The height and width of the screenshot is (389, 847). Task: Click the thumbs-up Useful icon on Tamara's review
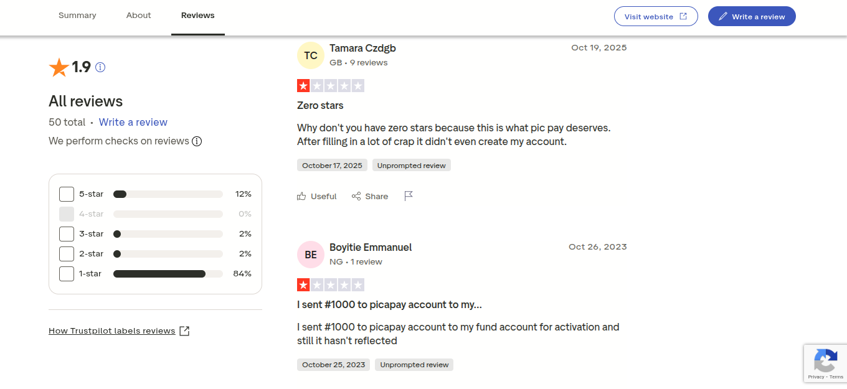coord(302,196)
